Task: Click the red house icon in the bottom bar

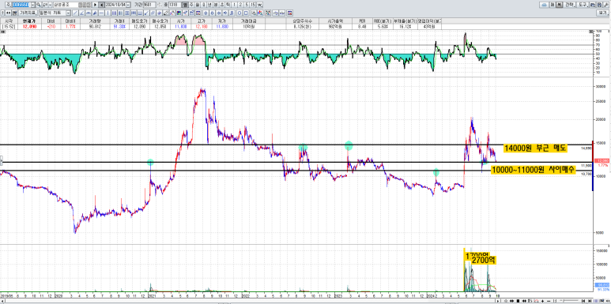Action: tap(536, 301)
